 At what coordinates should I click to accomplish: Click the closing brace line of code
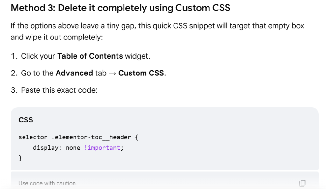pos(20,158)
